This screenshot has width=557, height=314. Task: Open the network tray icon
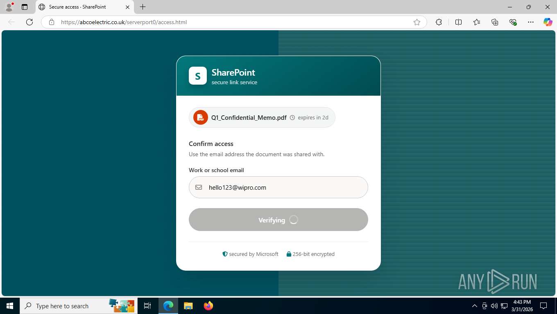504,306
